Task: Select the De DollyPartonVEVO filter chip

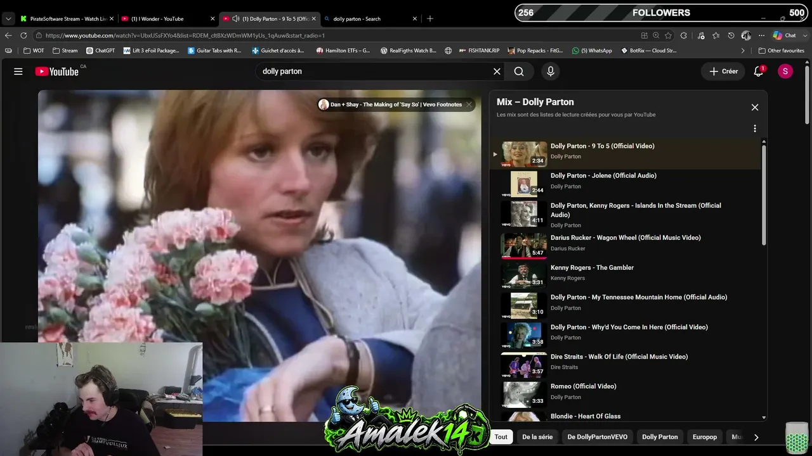Action: click(x=598, y=437)
